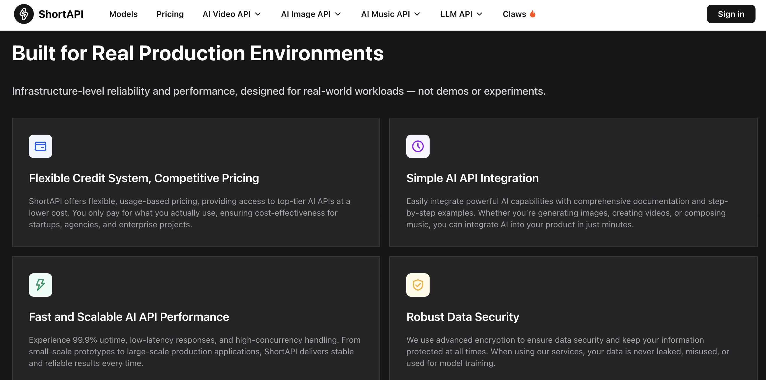Click the ShortAPI brand name text
This screenshot has width=766, height=380.
click(x=61, y=14)
